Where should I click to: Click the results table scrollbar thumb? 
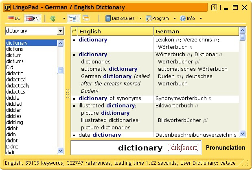coord(242,37)
